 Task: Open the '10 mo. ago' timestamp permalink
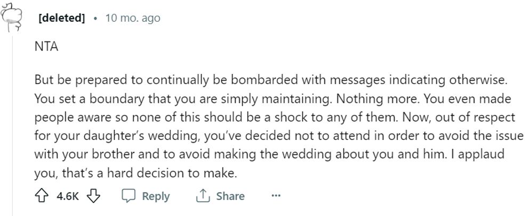[133, 19]
